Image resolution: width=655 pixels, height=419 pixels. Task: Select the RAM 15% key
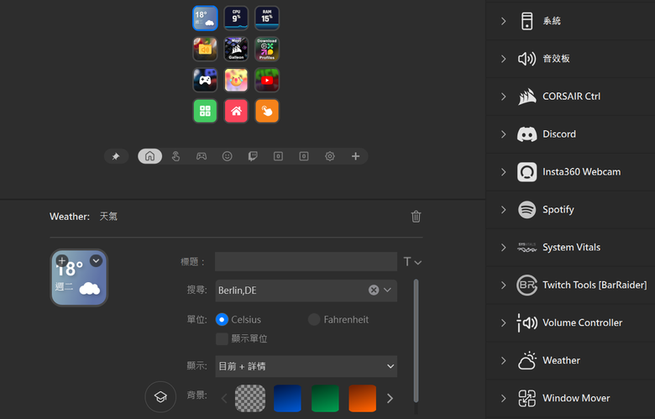[267, 18]
